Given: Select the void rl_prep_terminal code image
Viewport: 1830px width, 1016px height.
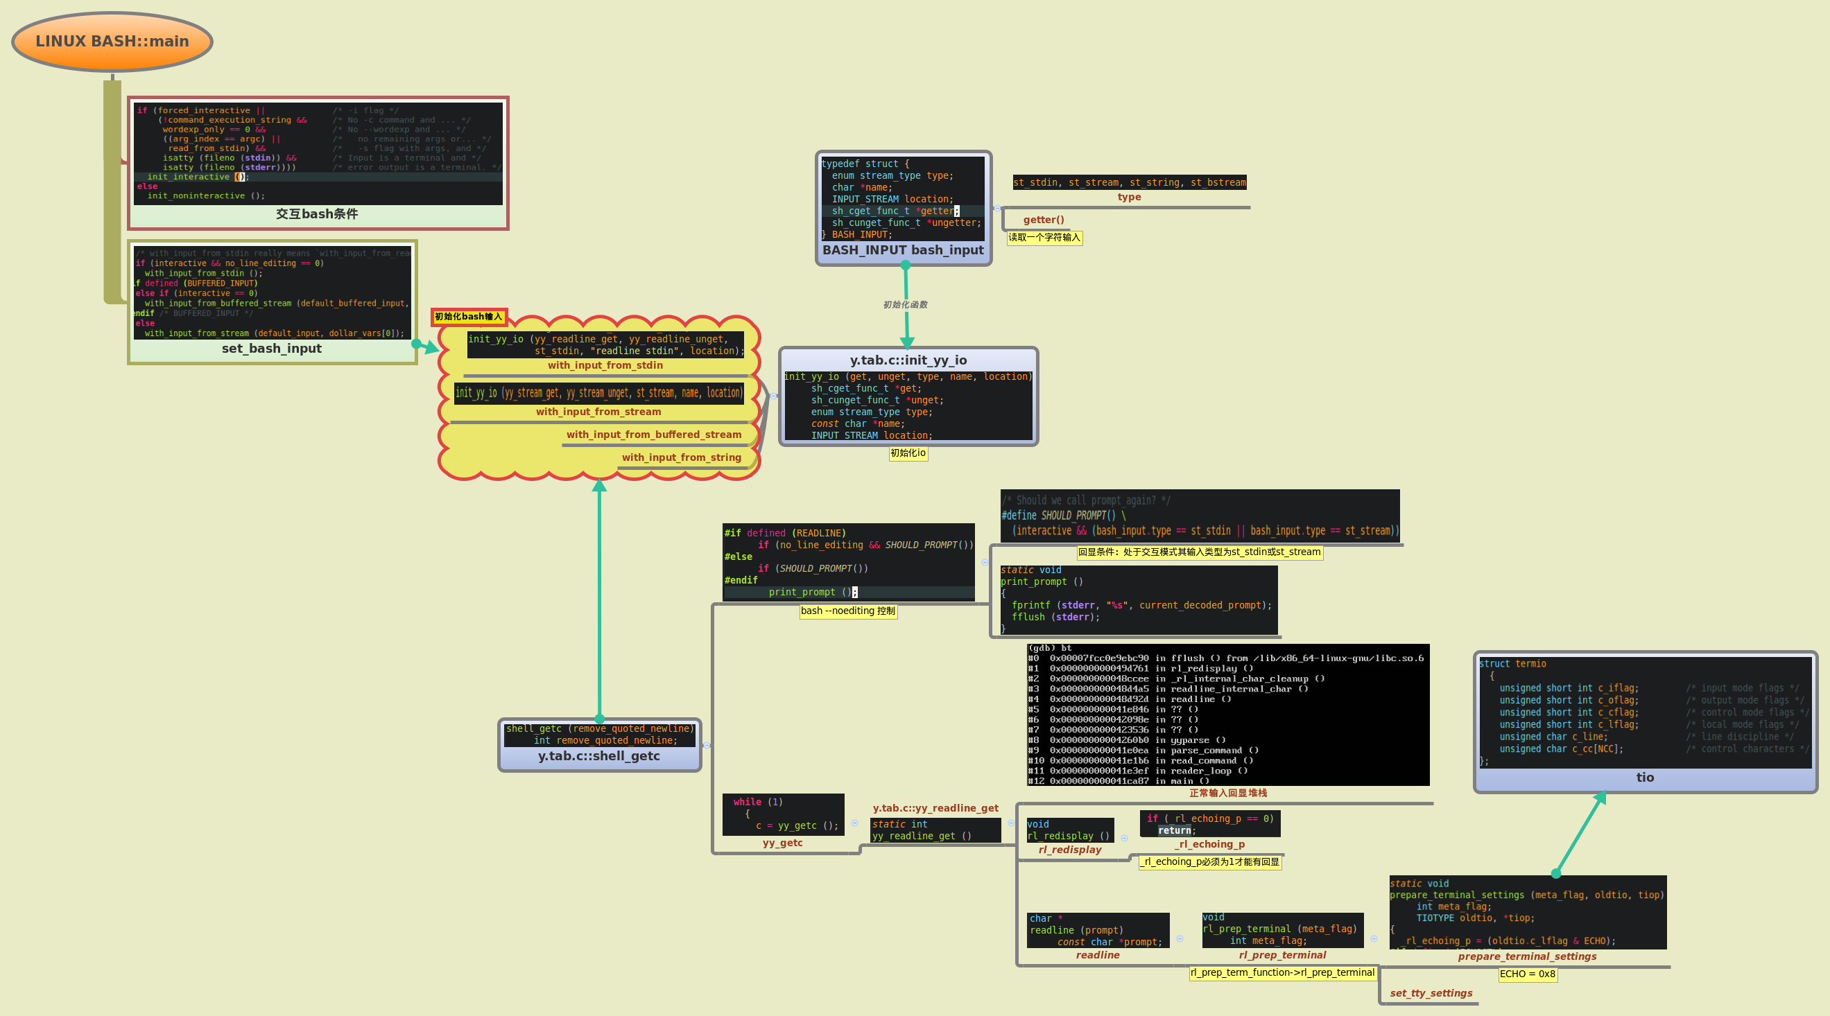Looking at the screenshot, I should 1282,930.
